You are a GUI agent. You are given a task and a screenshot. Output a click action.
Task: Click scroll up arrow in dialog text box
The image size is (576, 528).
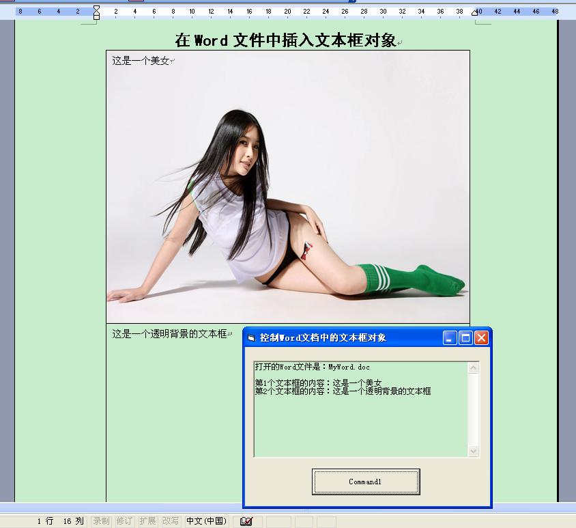[x=474, y=367]
